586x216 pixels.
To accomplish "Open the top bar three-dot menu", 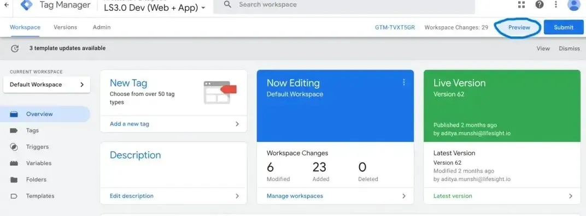I will click(556, 4).
